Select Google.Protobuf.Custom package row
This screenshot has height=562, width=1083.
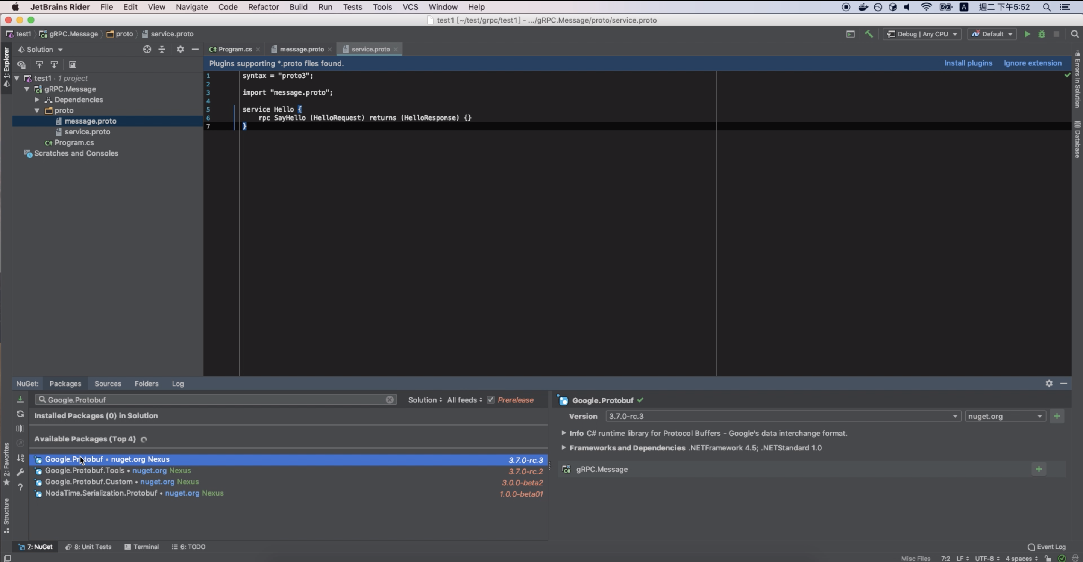click(x=288, y=482)
